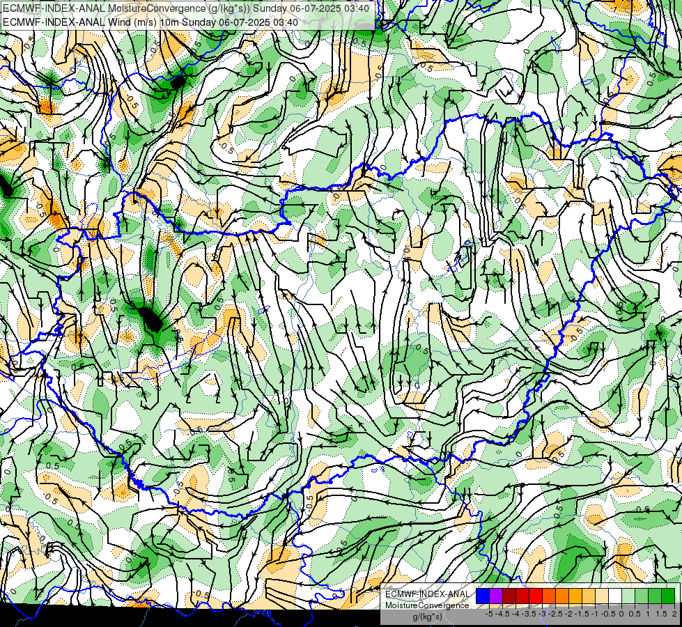Viewport: 682px width, 627px height.
Task: Click the -4.5 value on the legend scale
Action: [x=502, y=614]
